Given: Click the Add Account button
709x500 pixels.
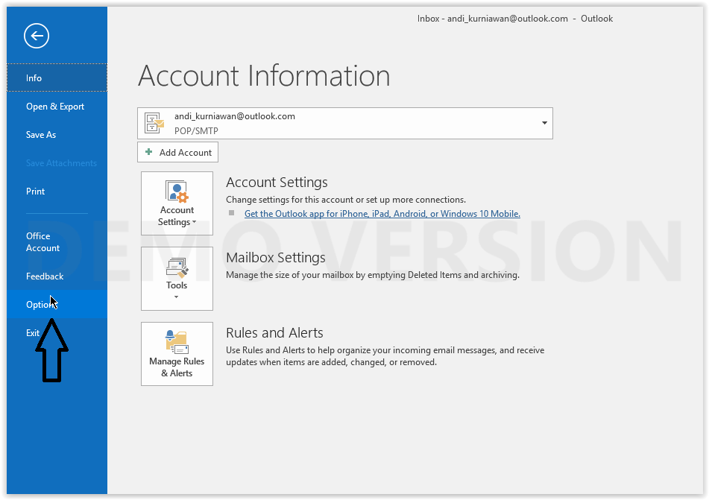Looking at the screenshot, I should [x=177, y=152].
